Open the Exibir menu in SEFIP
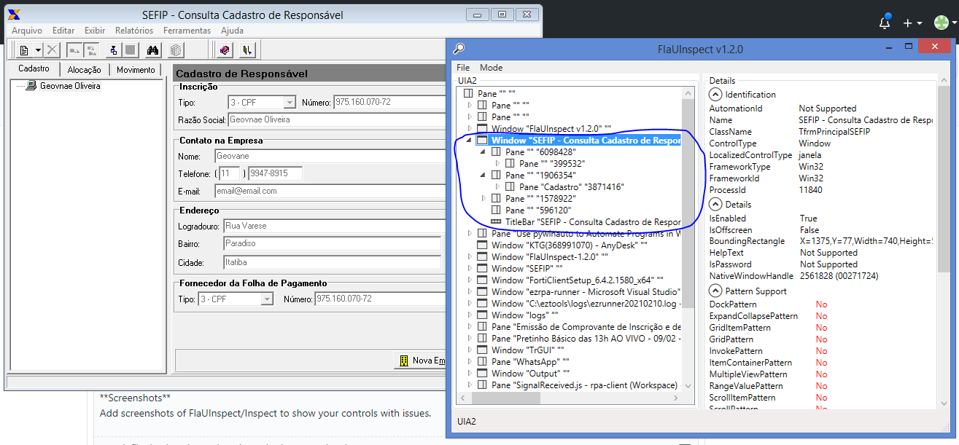959x445 pixels. tap(95, 31)
